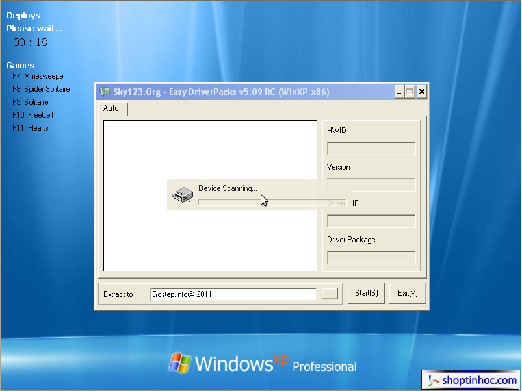This screenshot has width=522, height=391.
Task: Click the F10 FreeCell entry
Action: click(33, 115)
